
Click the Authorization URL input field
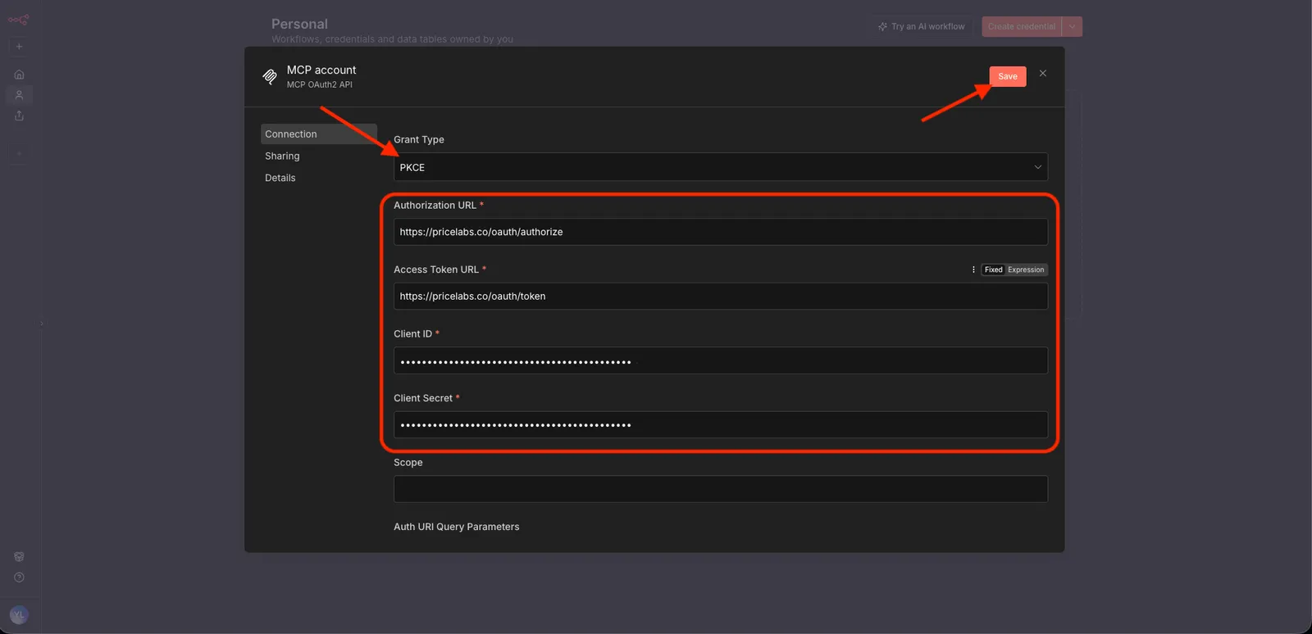pyautogui.click(x=721, y=232)
